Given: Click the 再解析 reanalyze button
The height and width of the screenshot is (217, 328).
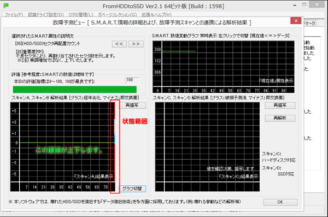Looking at the screenshot, I should click(x=280, y=118).
